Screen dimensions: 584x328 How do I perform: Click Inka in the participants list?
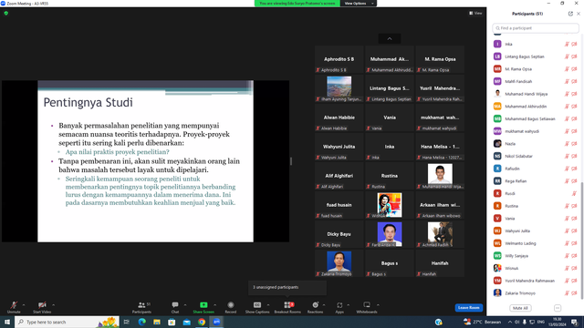click(536, 45)
